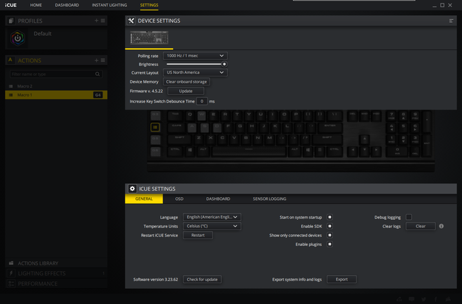Viewport: 462px width, 304px height.
Task: Switch to the OSD settings tab
Action: point(179,199)
